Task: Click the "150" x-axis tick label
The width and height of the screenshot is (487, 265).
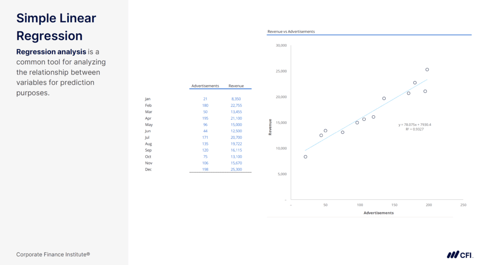Action: [x=394, y=205]
